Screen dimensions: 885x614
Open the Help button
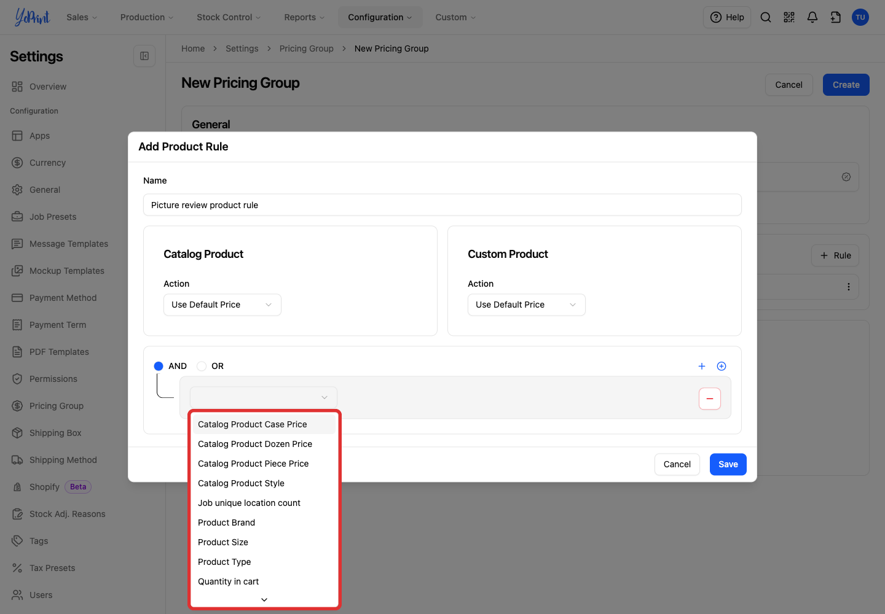click(x=727, y=17)
